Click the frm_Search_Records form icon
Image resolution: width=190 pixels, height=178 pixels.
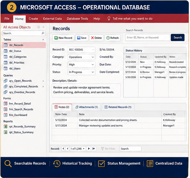pyautogui.click(x=6, y=109)
